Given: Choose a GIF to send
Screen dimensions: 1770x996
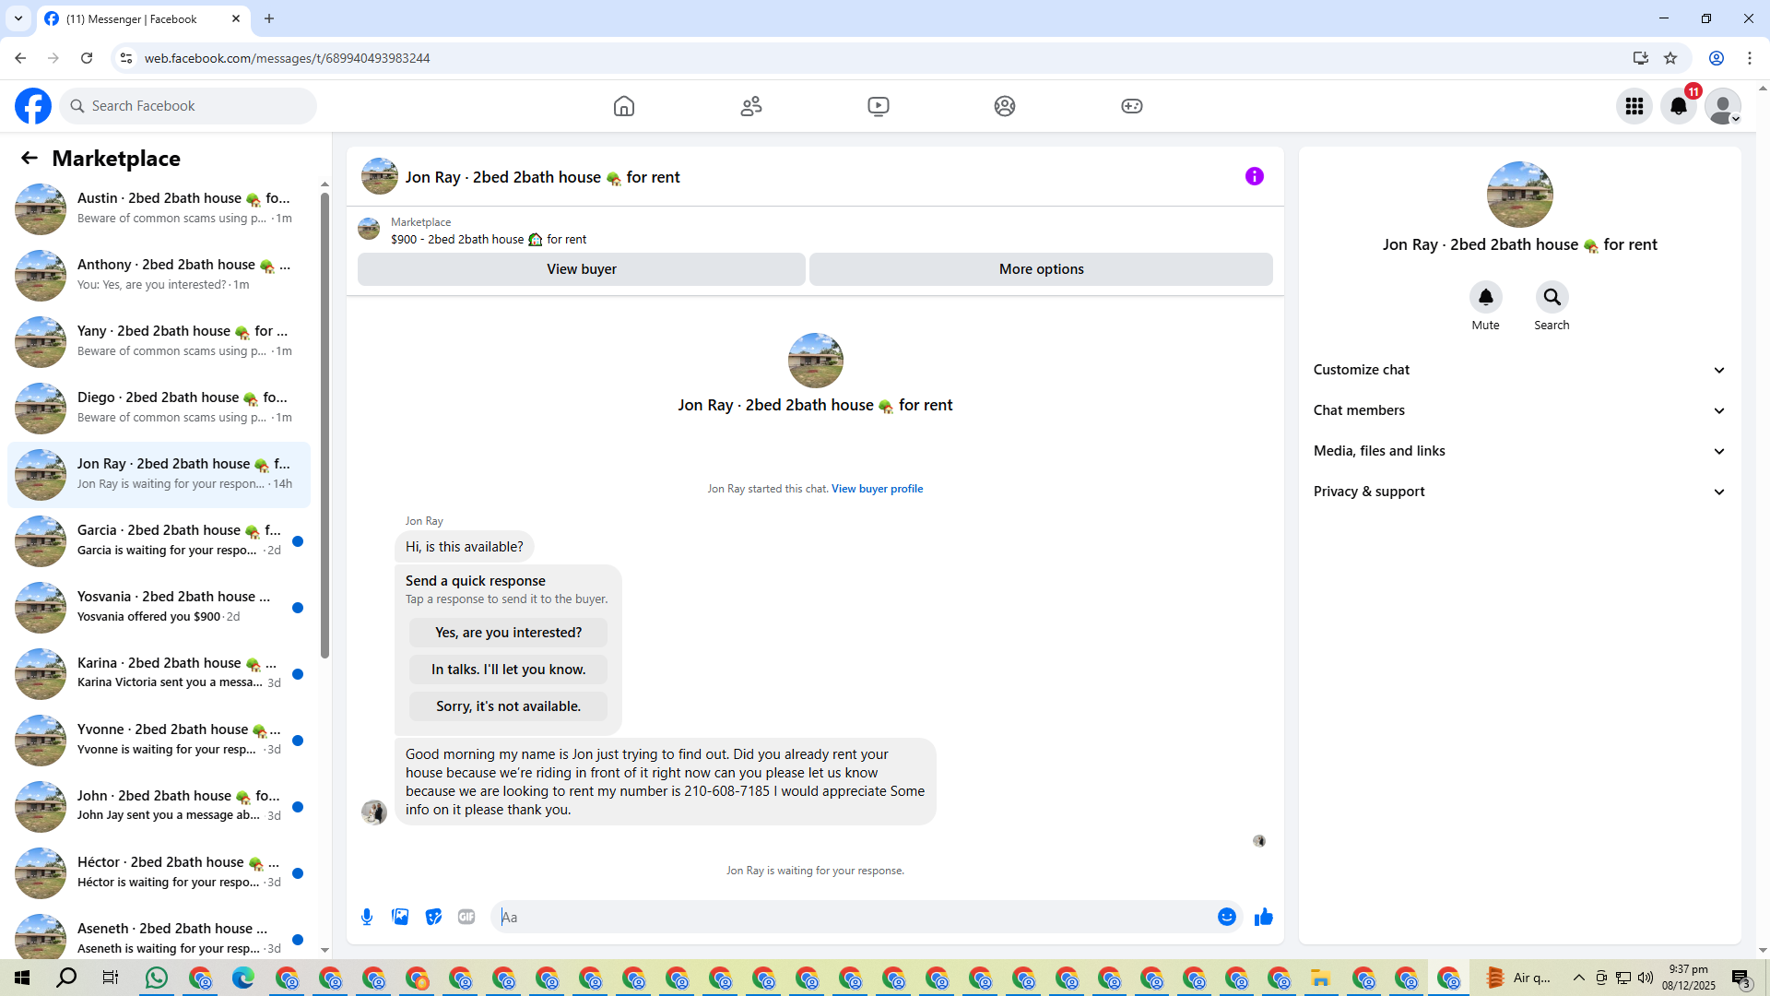Looking at the screenshot, I should coord(466,917).
